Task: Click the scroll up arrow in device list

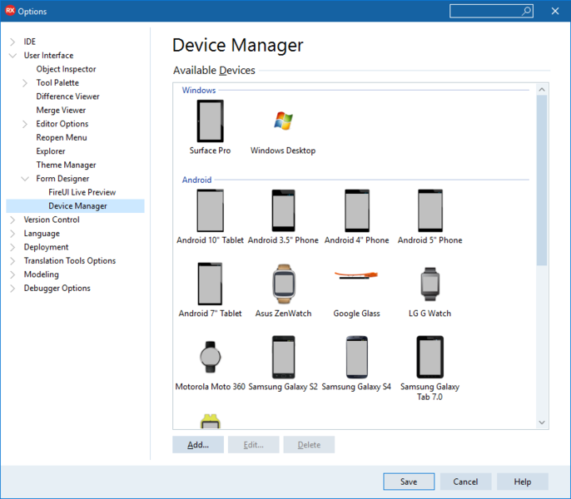Action: pos(542,90)
